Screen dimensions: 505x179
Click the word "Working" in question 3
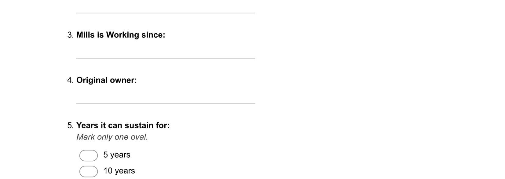click(123, 35)
